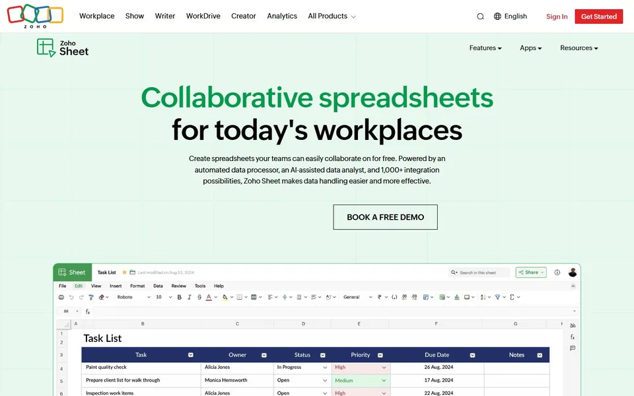Viewport: 634px width, 396px height.
Task: Open the Roboto font dropdown
Action: coord(133,297)
